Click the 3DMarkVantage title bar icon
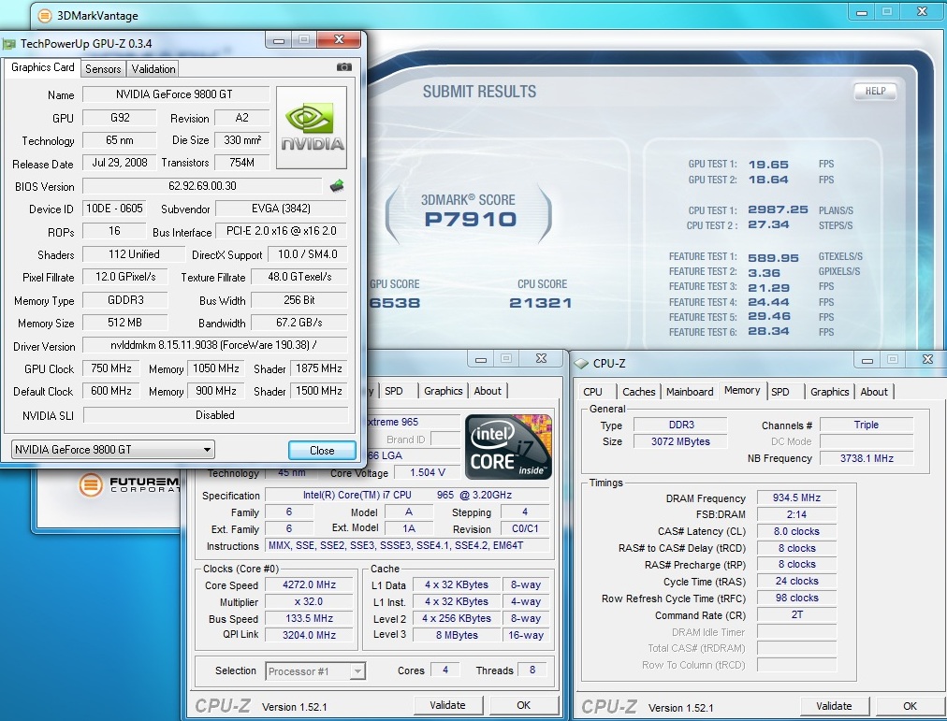Viewport: 947px width, 721px height. tap(45, 15)
